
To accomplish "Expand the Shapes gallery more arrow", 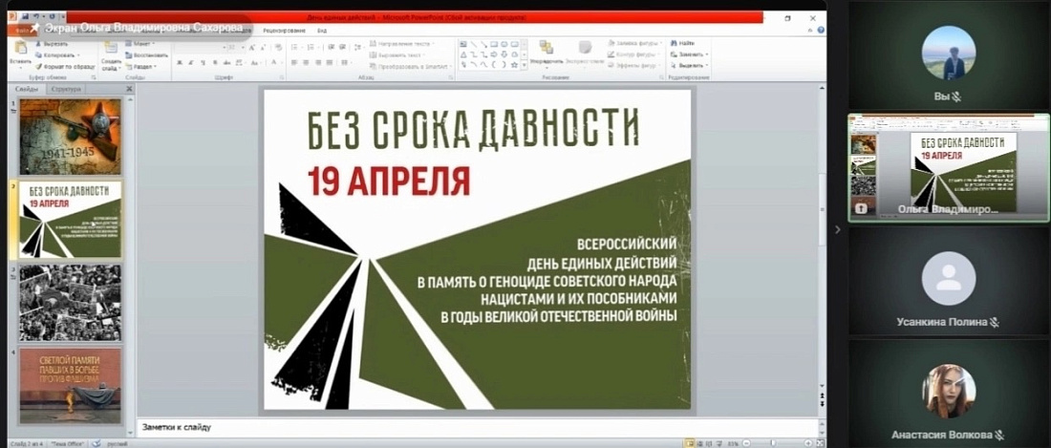I will tap(525, 65).
